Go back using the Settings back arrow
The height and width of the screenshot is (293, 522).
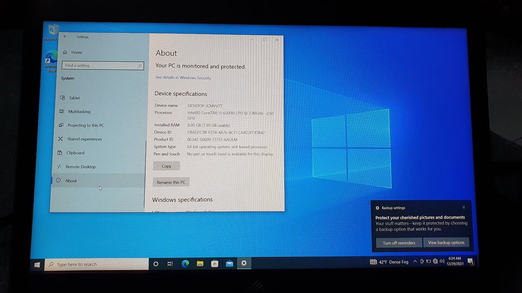(x=65, y=36)
